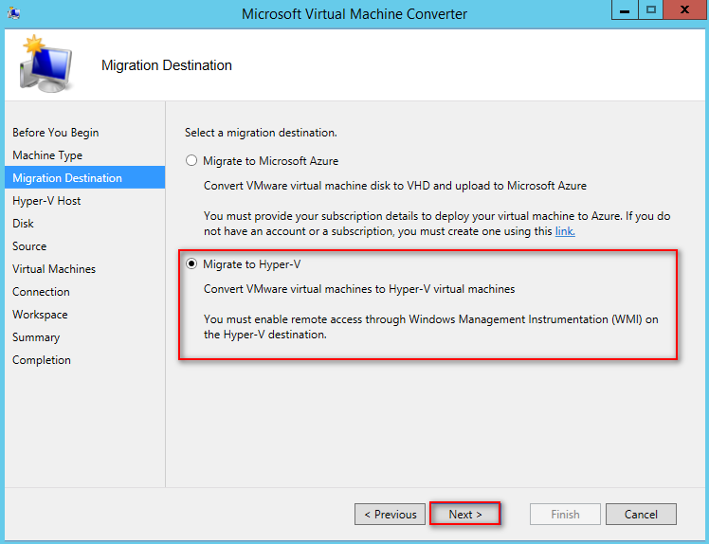709x544 pixels.
Task: Select Migrate to Microsoft Azure radio button
Action: click(x=191, y=160)
